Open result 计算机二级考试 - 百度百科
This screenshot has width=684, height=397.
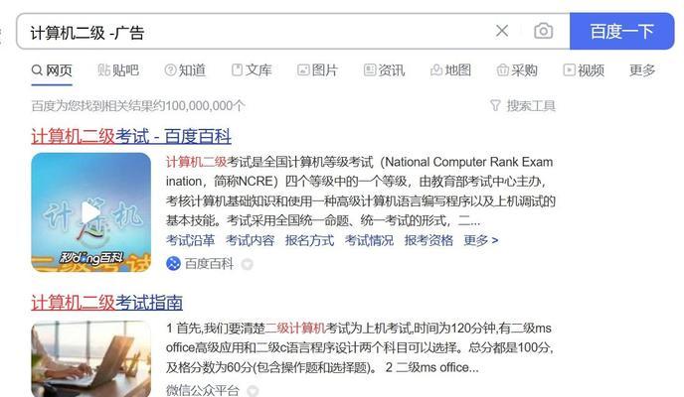[131, 137]
